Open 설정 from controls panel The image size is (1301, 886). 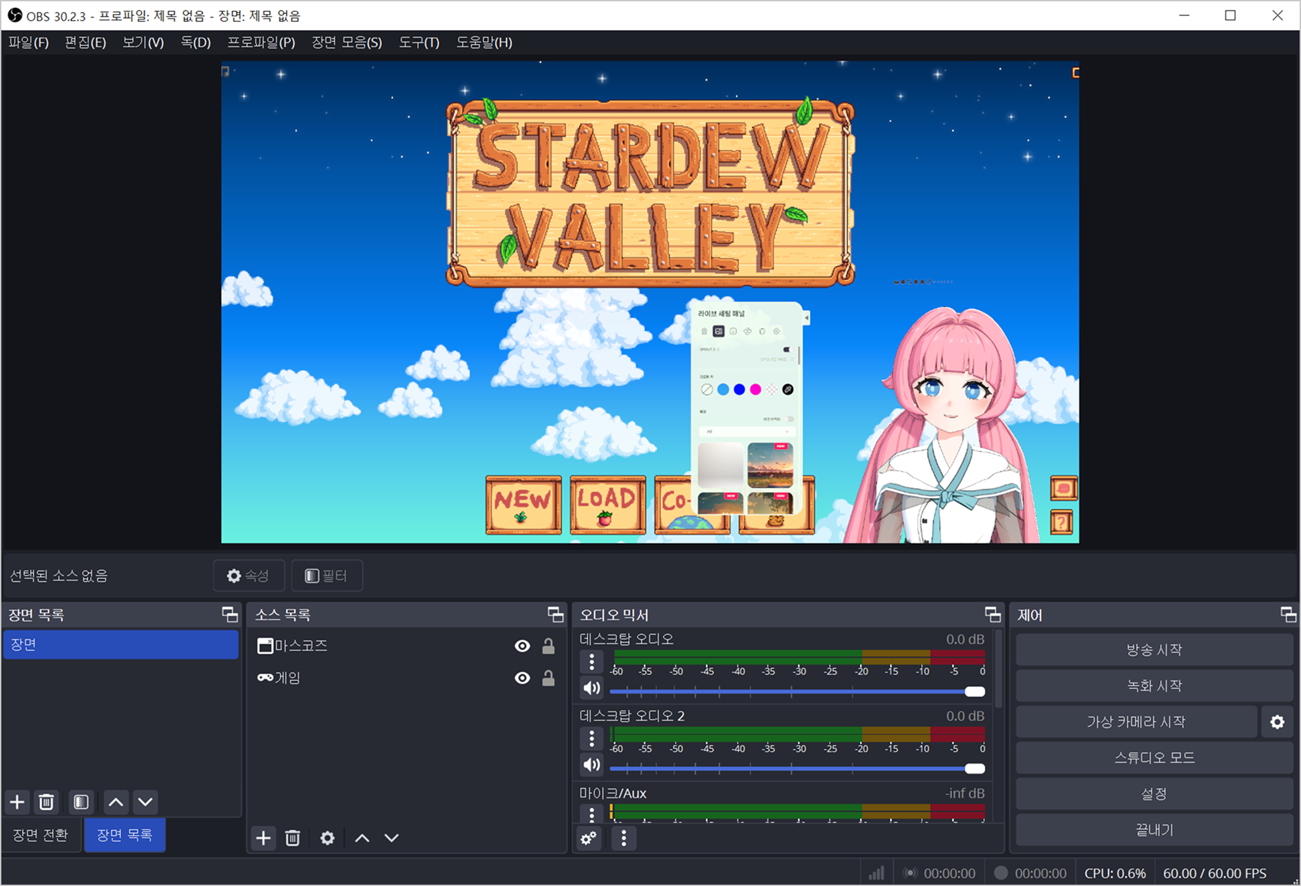click(x=1154, y=794)
